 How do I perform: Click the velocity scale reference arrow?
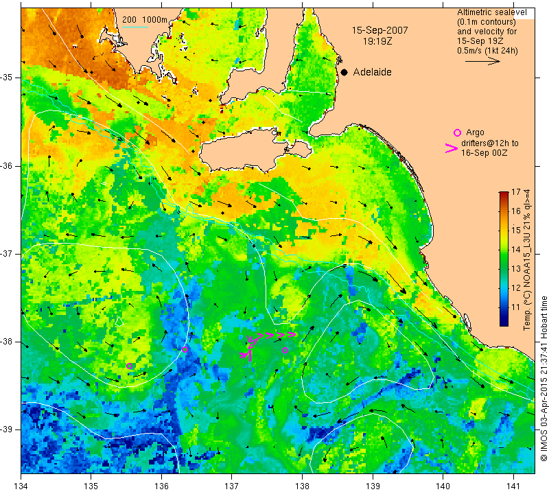[482, 61]
